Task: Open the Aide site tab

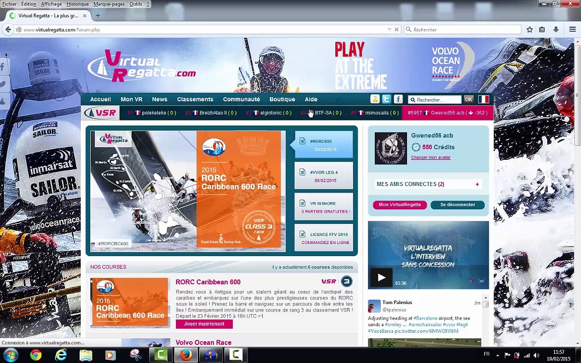Action: click(x=311, y=99)
